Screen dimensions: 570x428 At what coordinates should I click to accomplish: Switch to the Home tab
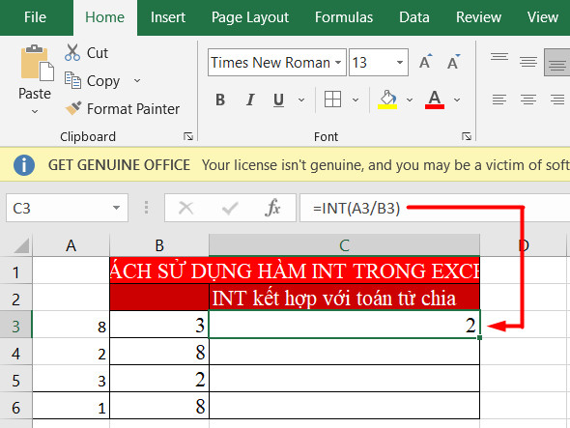104,17
